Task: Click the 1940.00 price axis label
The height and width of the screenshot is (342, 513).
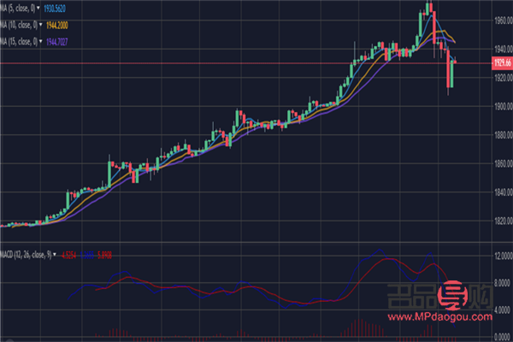Action: click(x=504, y=49)
